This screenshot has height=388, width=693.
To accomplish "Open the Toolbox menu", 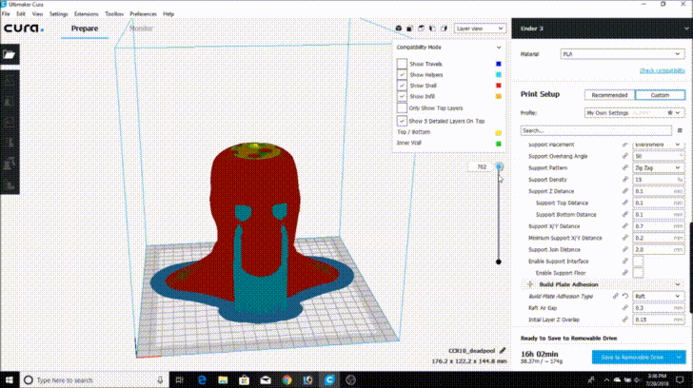I will click(x=114, y=14).
